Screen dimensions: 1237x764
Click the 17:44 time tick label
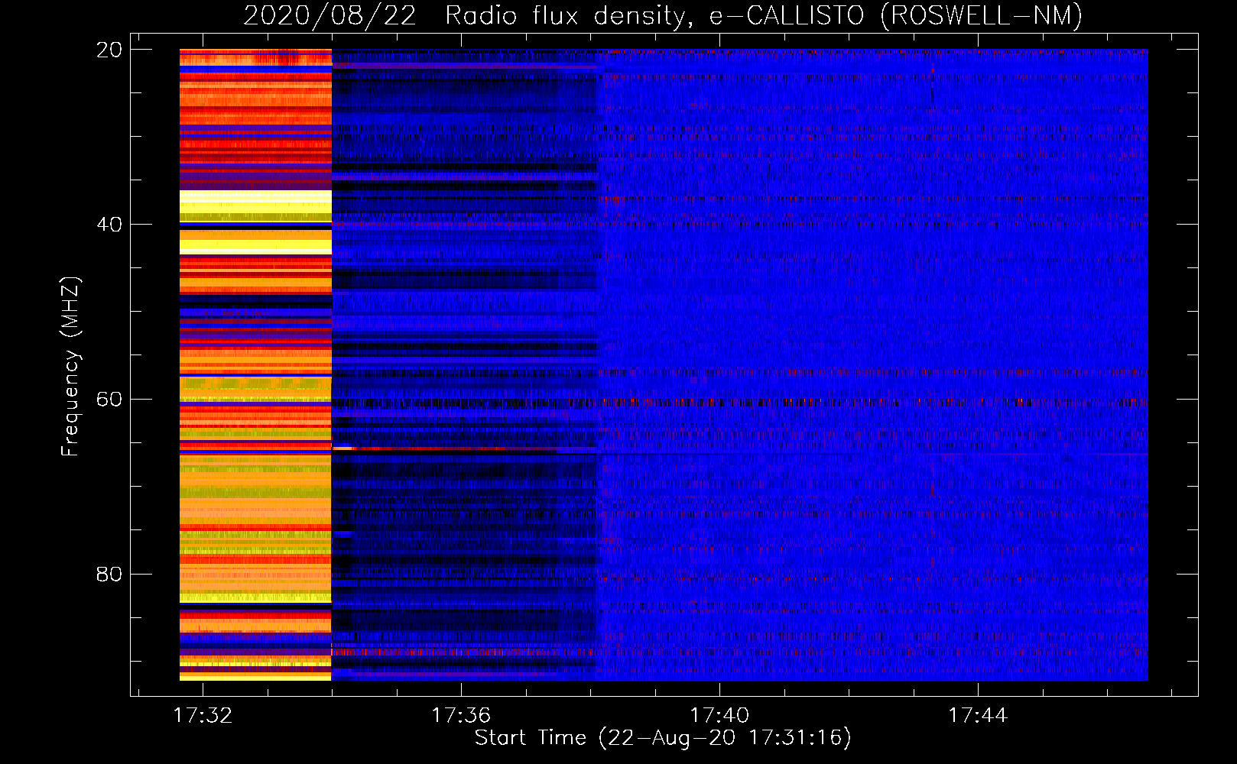[x=978, y=715]
